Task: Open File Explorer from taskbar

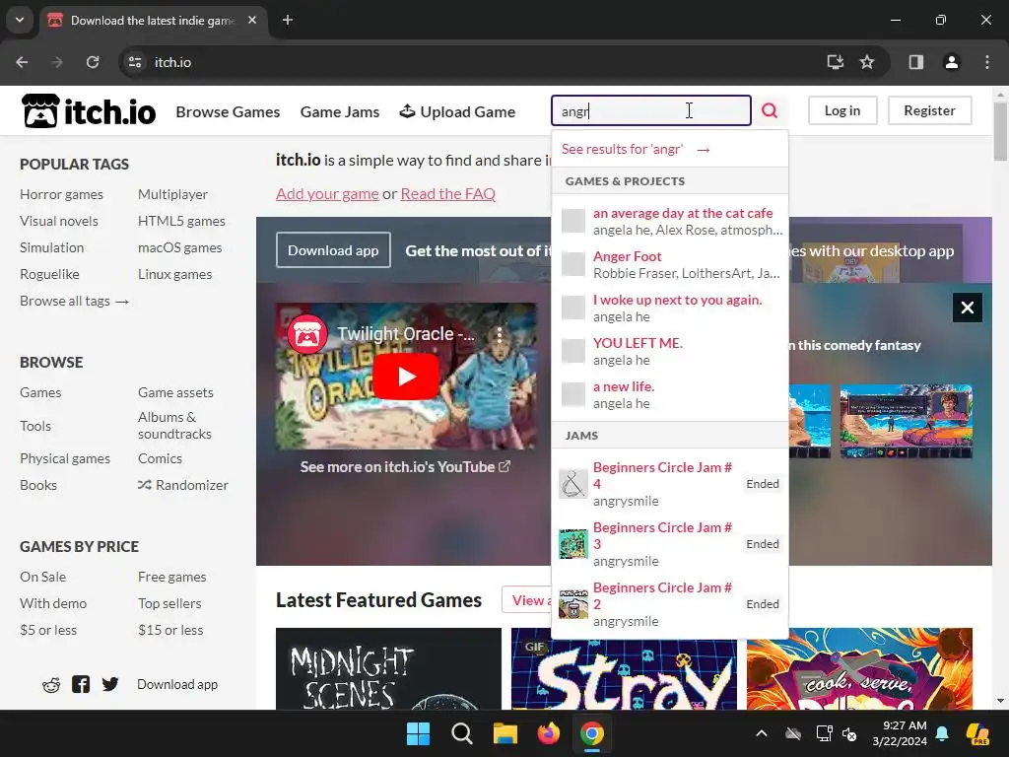Action: (505, 733)
